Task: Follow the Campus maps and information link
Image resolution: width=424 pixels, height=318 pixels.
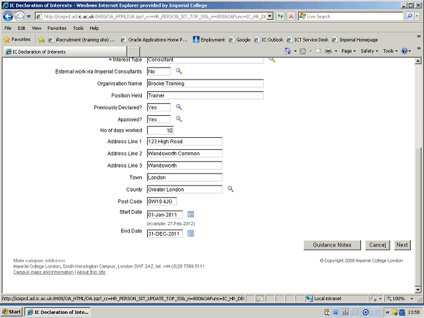Action: (x=43, y=272)
